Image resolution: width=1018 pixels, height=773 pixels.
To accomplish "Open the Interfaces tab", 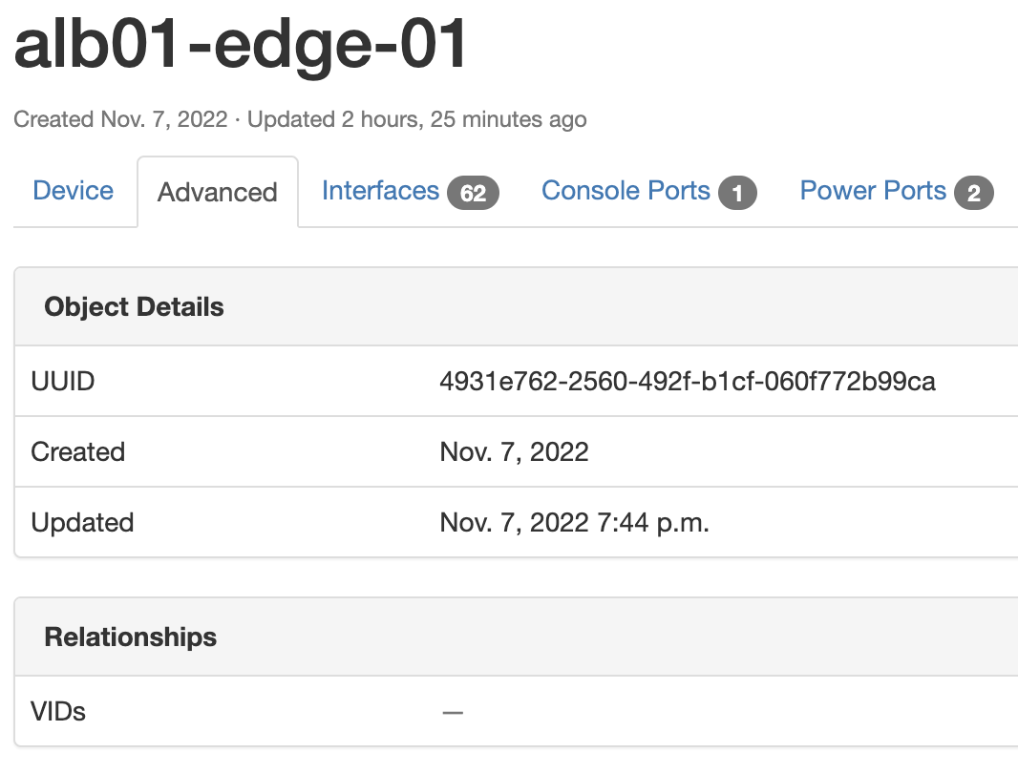I will (380, 191).
